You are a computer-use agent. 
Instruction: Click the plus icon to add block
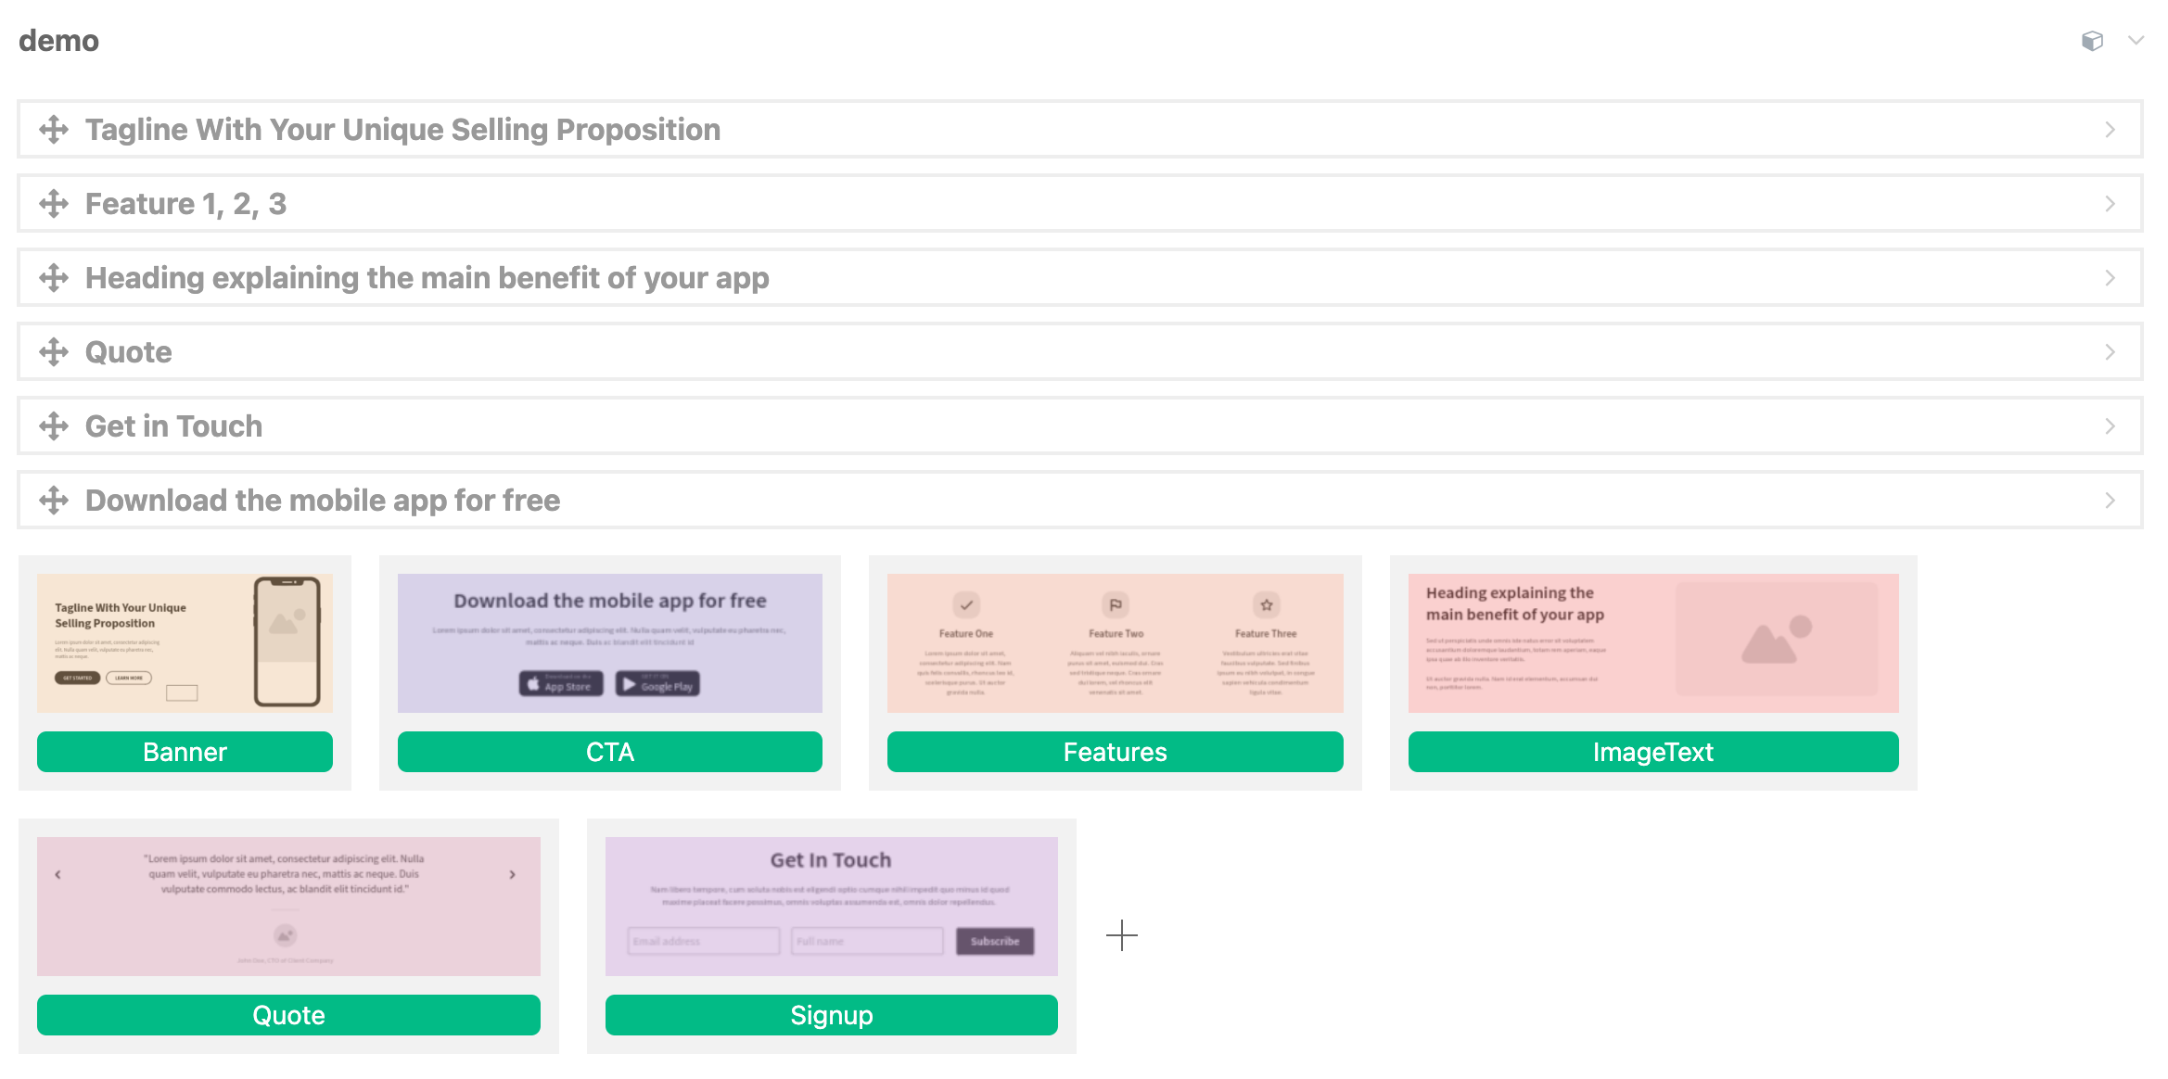1122,935
